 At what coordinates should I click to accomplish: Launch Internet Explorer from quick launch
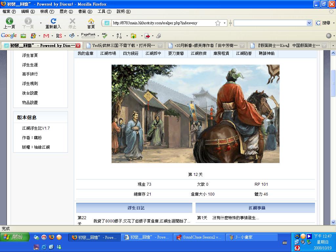click(x=44, y=247)
